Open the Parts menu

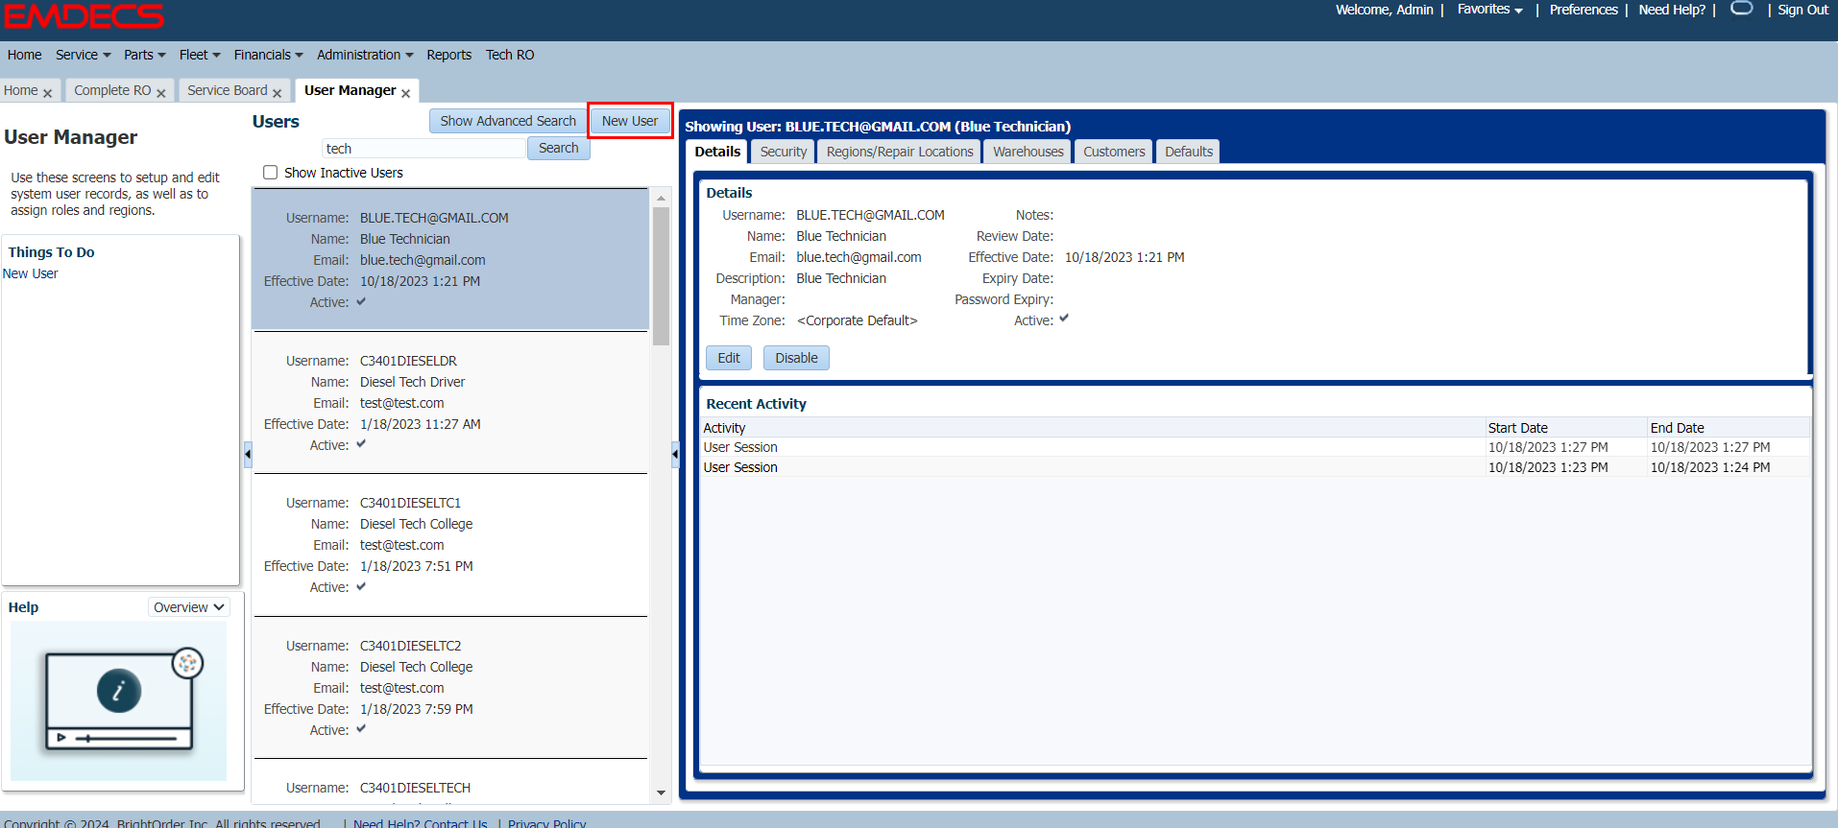tap(144, 55)
